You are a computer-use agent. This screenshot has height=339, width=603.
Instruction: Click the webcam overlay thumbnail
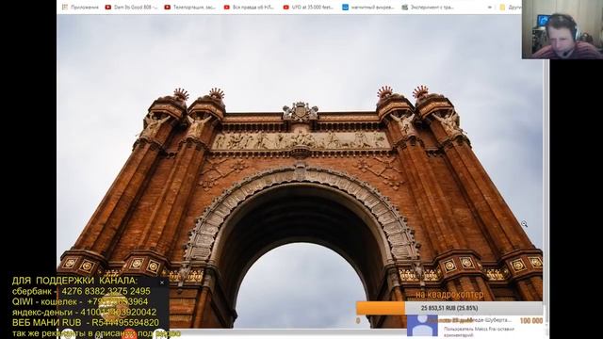point(562,29)
